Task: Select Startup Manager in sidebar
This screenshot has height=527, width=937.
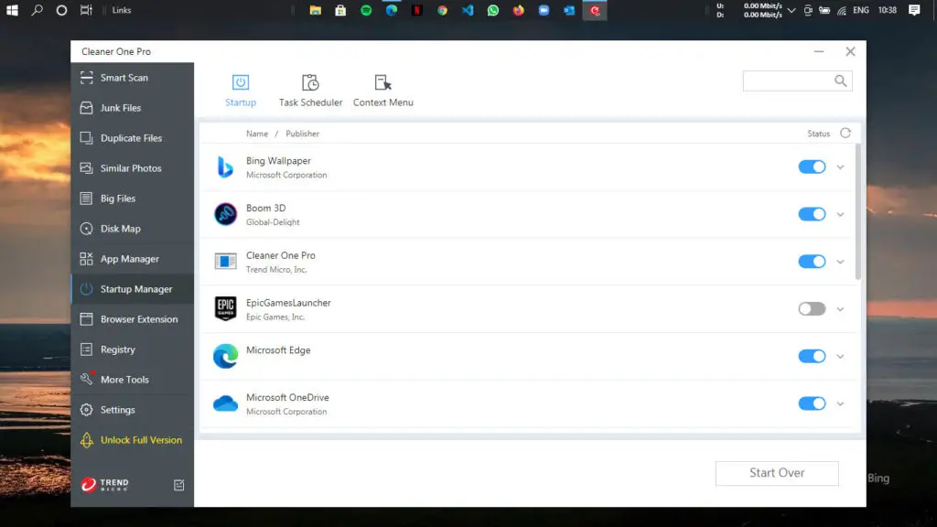Action: click(132, 288)
